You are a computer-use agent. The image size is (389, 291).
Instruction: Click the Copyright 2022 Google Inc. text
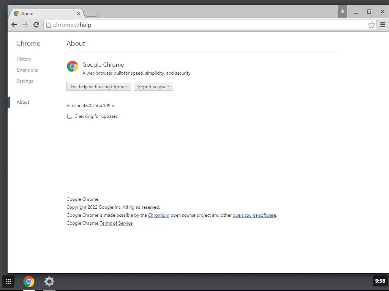(113, 207)
